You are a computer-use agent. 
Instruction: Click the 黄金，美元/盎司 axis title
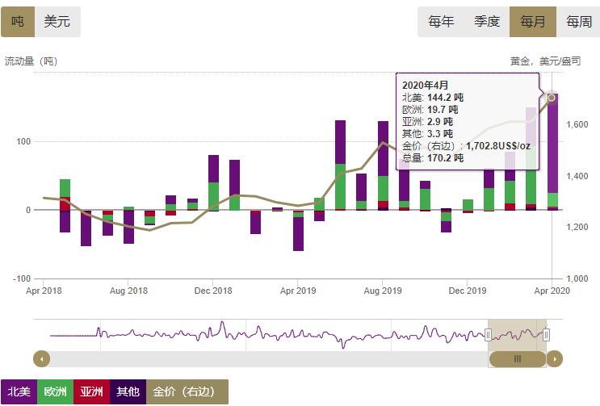click(546, 61)
